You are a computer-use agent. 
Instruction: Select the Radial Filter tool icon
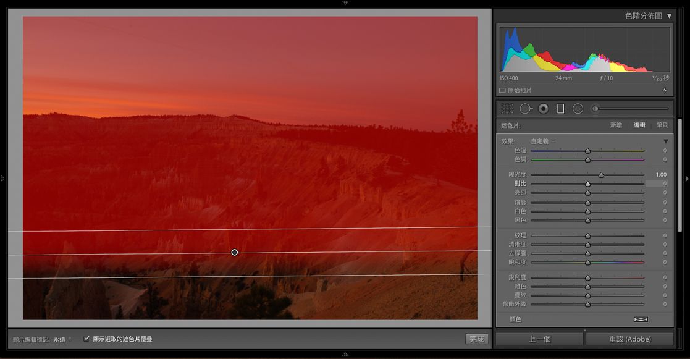(578, 108)
